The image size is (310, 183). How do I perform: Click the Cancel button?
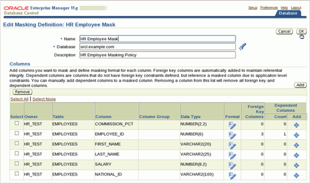[284, 32]
